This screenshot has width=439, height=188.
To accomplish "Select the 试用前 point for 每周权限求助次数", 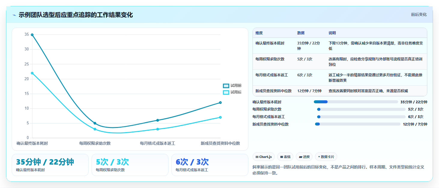I will coord(95,123).
